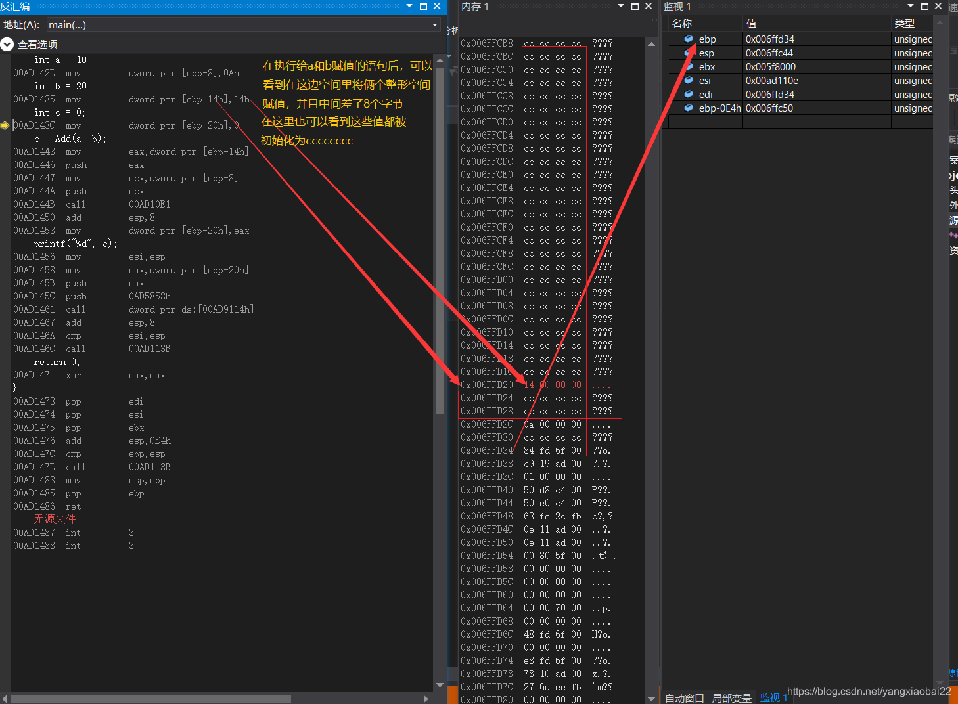Viewport: 958px width, 704px height.
Task: Click memory bytes 'e8 fd 6f 00'
Action: (x=553, y=661)
